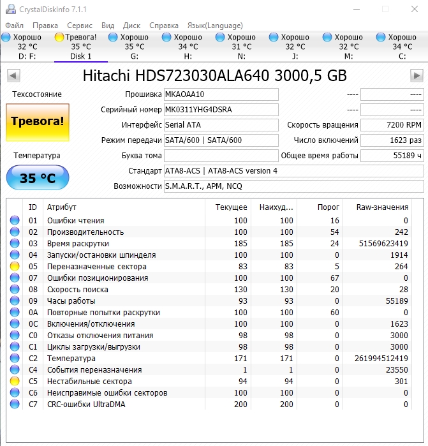Click the ID column header
The image size is (428, 446).
[33, 207]
